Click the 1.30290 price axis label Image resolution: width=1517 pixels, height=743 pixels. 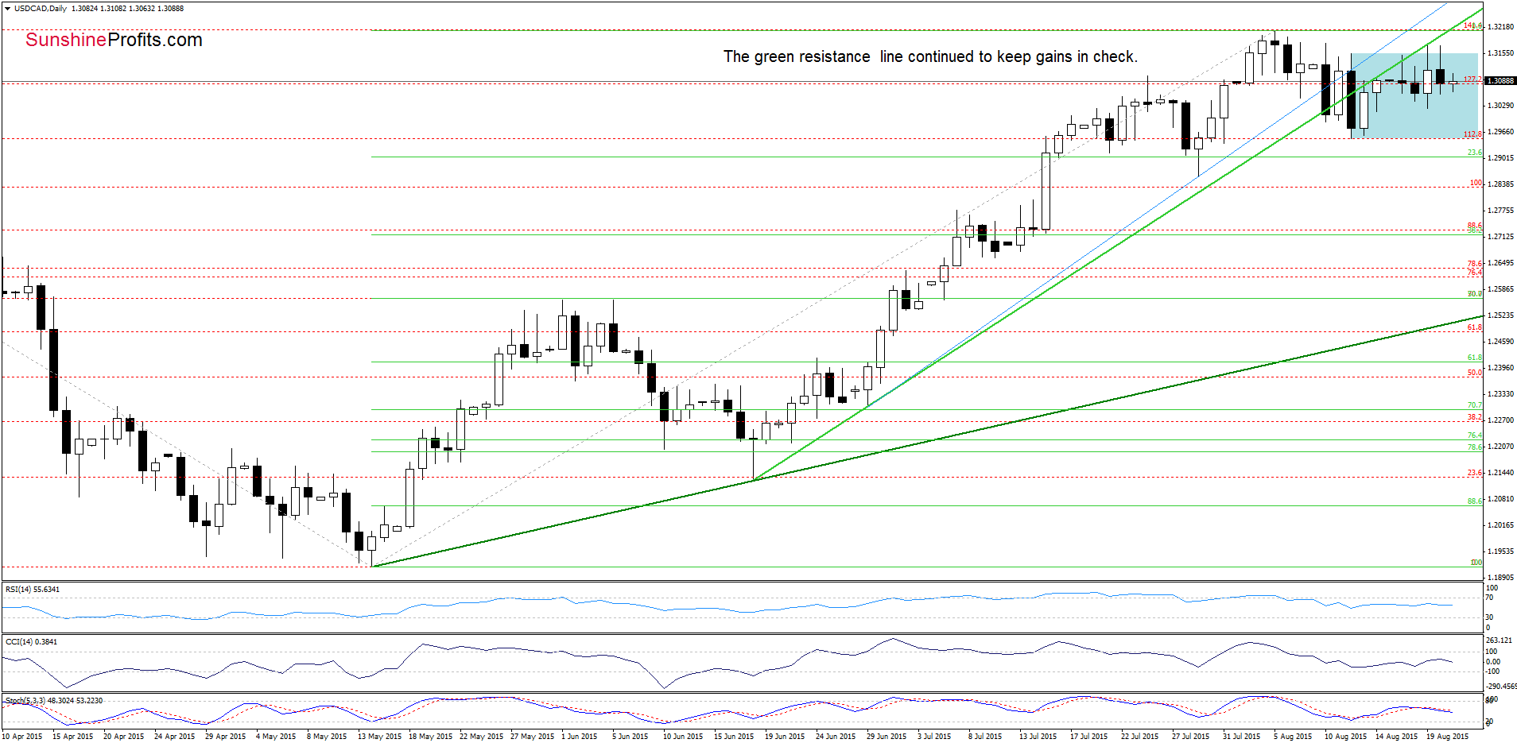tap(1500, 106)
